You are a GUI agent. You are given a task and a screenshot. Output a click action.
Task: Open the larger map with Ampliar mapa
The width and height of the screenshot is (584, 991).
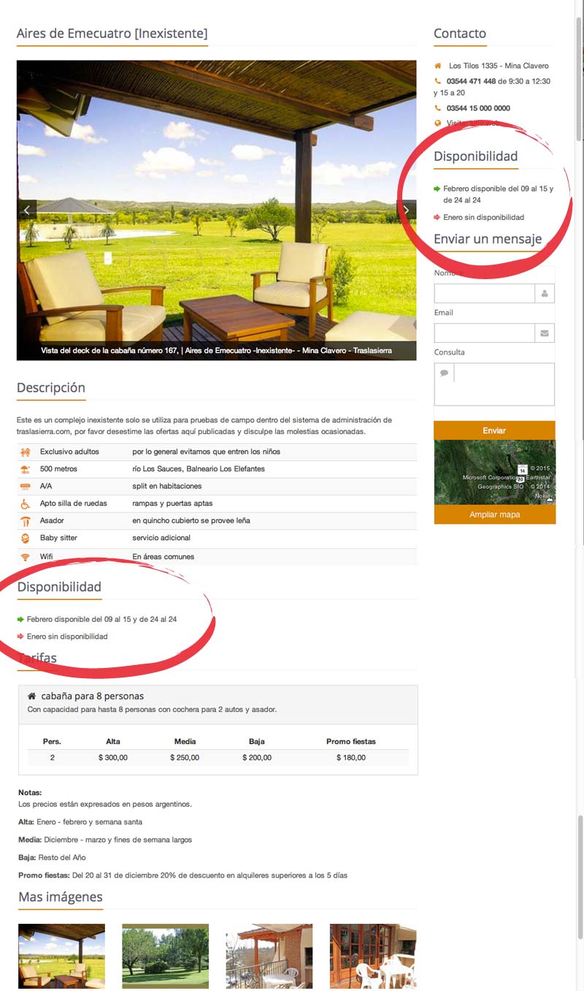[494, 515]
